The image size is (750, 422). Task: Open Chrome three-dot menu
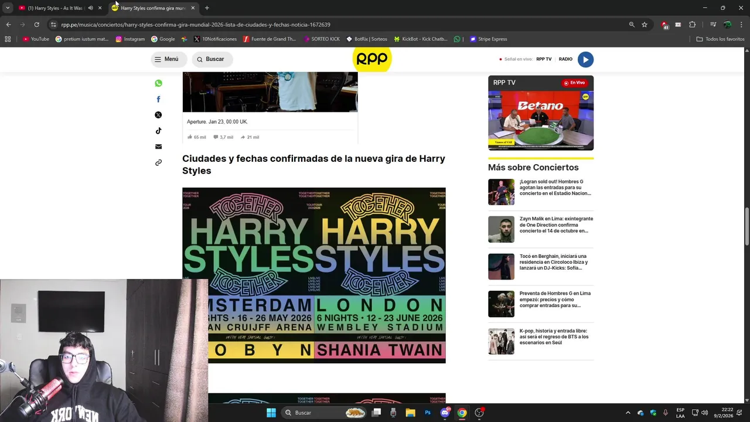click(x=741, y=25)
